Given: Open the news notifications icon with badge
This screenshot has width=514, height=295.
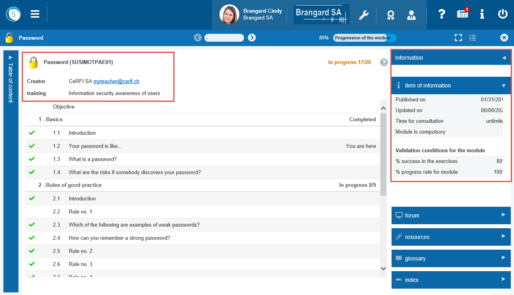Looking at the screenshot, I should coord(462,14).
